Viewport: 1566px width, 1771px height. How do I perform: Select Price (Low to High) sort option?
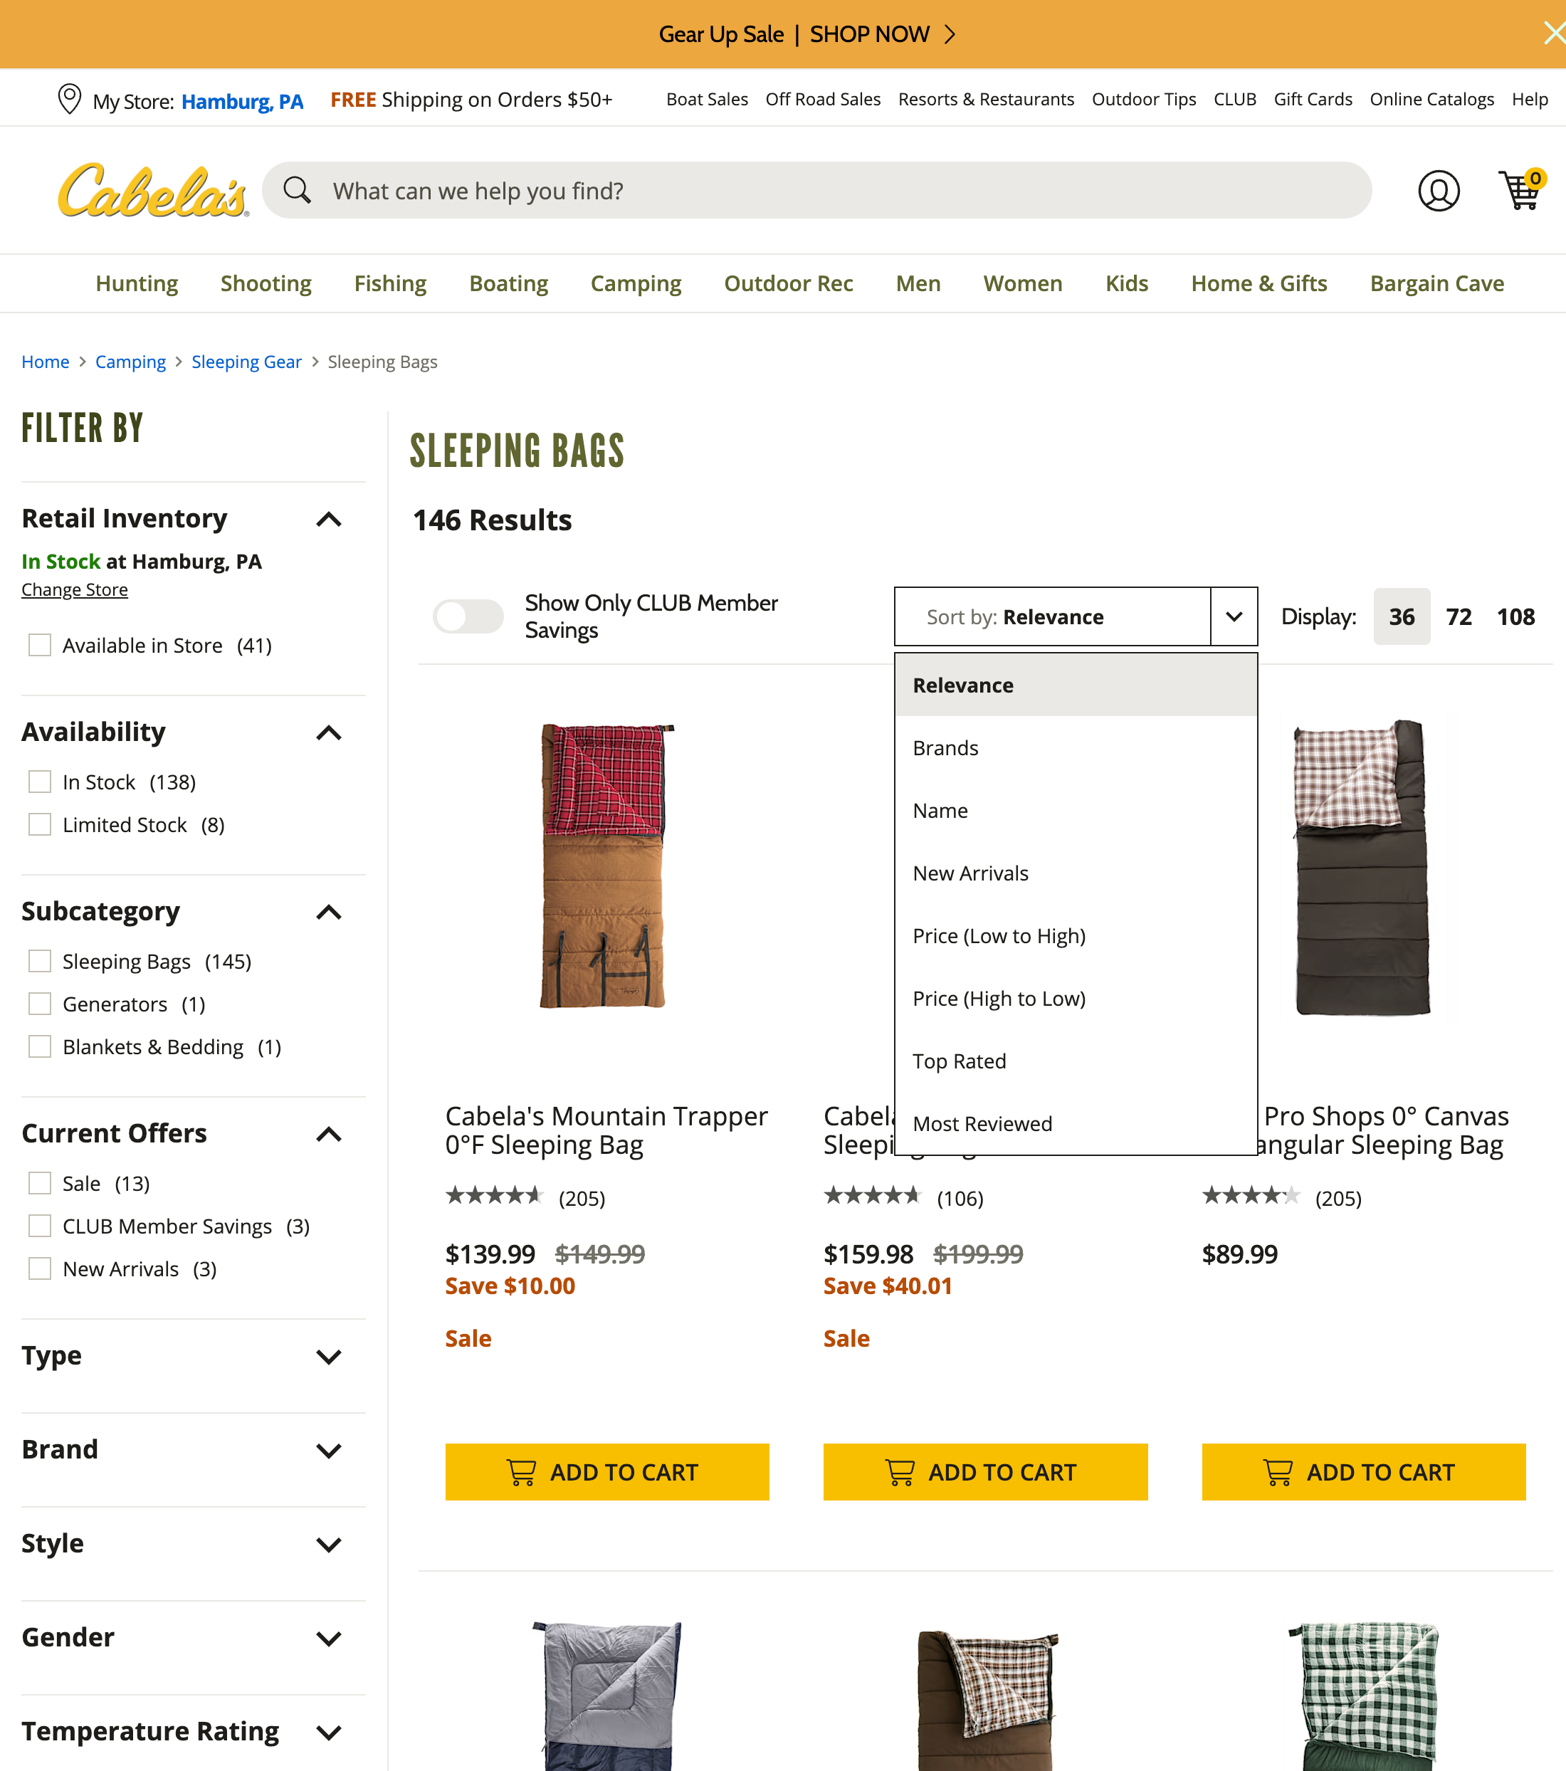pos(999,936)
